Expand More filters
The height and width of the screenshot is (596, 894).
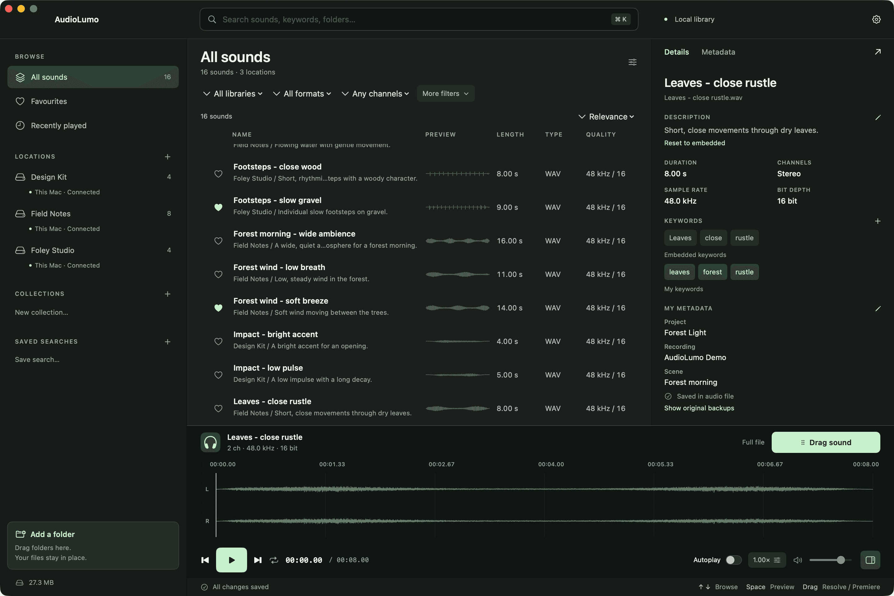pos(445,93)
